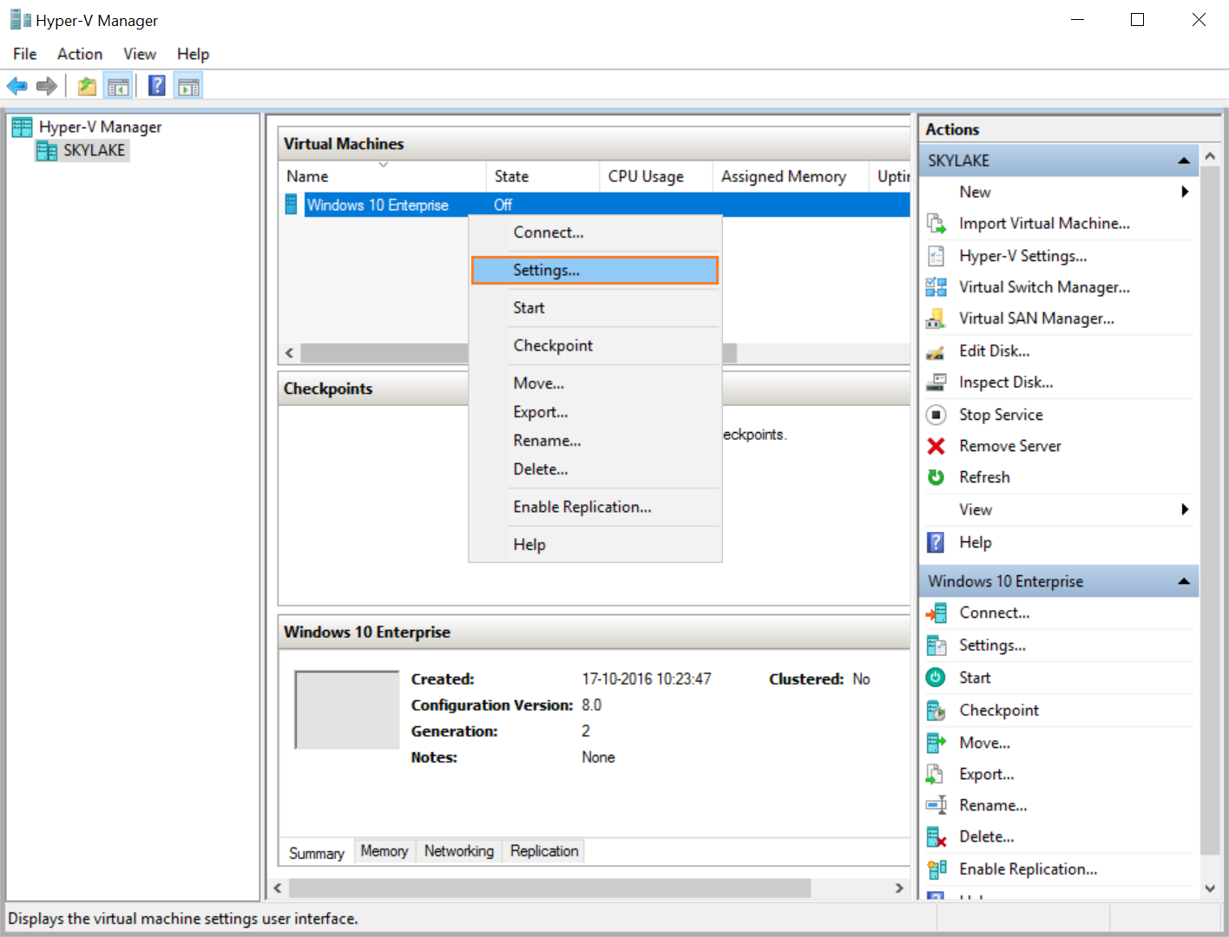The width and height of the screenshot is (1229, 937).
Task: Expand the View submenu arrow in Actions
Action: pos(1185,509)
